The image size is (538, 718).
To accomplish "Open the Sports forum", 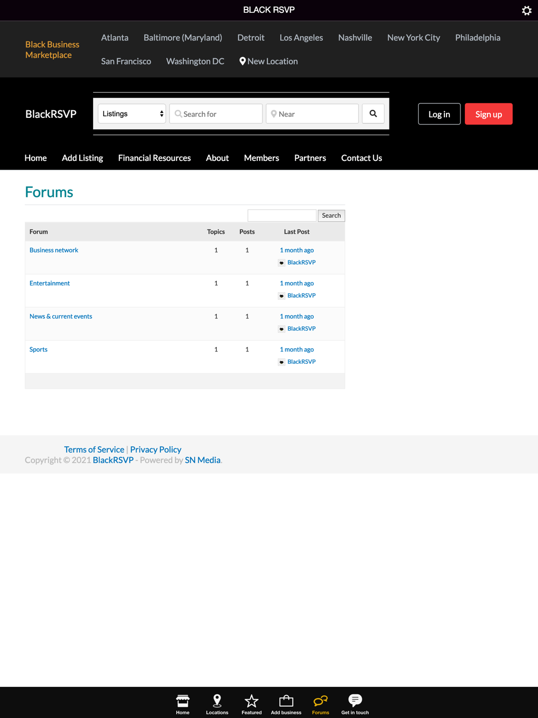I will (38, 349).
